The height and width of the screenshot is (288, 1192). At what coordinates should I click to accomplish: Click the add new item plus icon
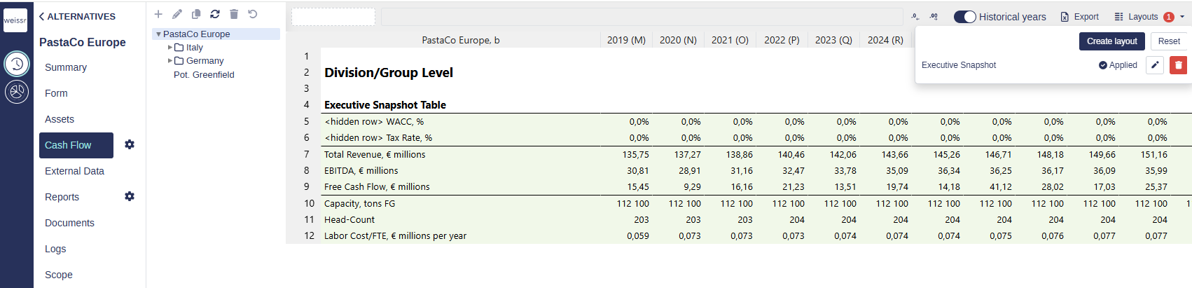point(158,14)
